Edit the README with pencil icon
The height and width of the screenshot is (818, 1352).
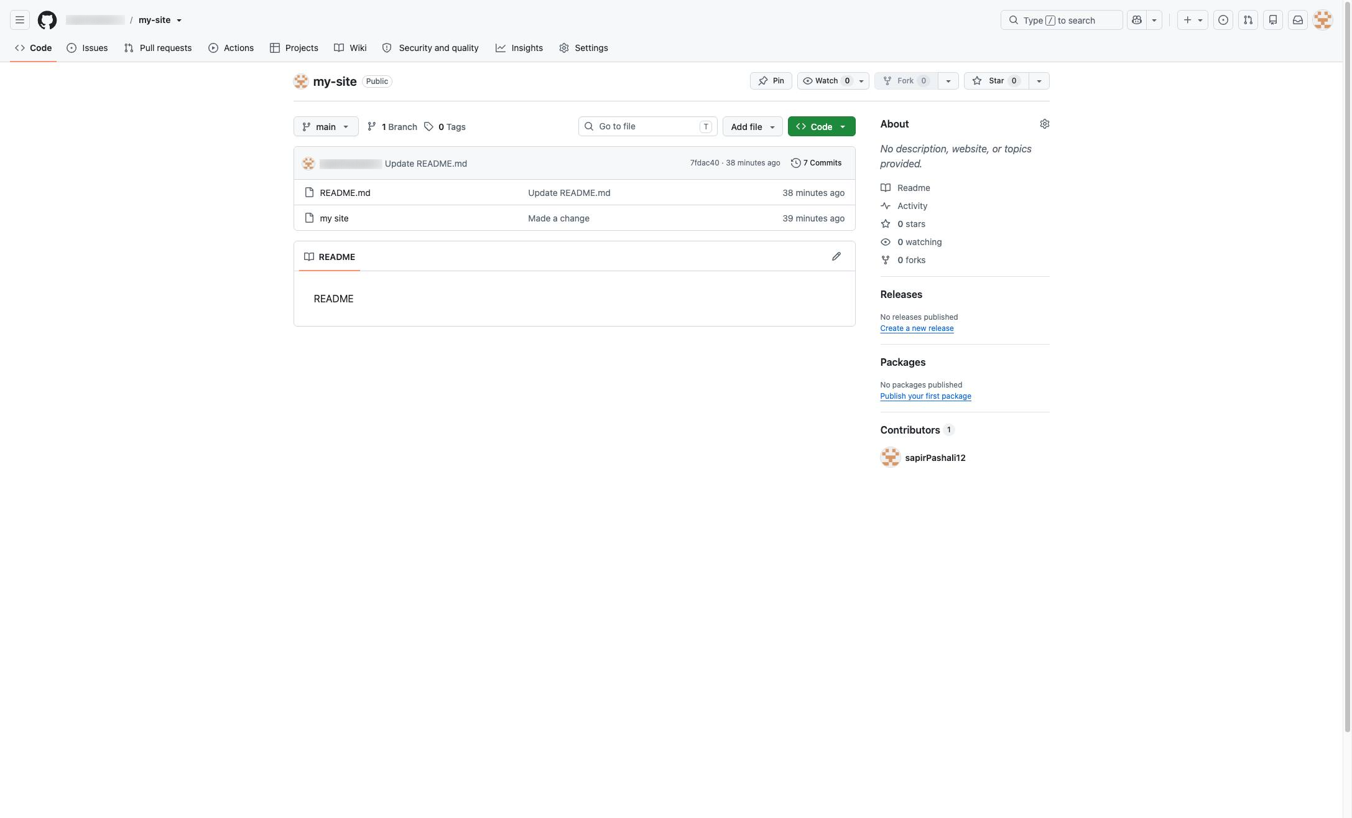pos(836,256)
